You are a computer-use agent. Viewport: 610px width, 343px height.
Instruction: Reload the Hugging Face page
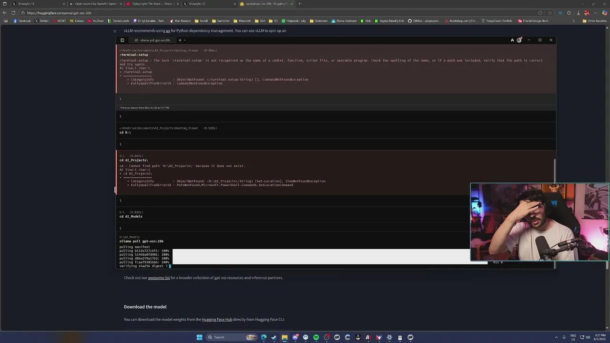(13, 13)
